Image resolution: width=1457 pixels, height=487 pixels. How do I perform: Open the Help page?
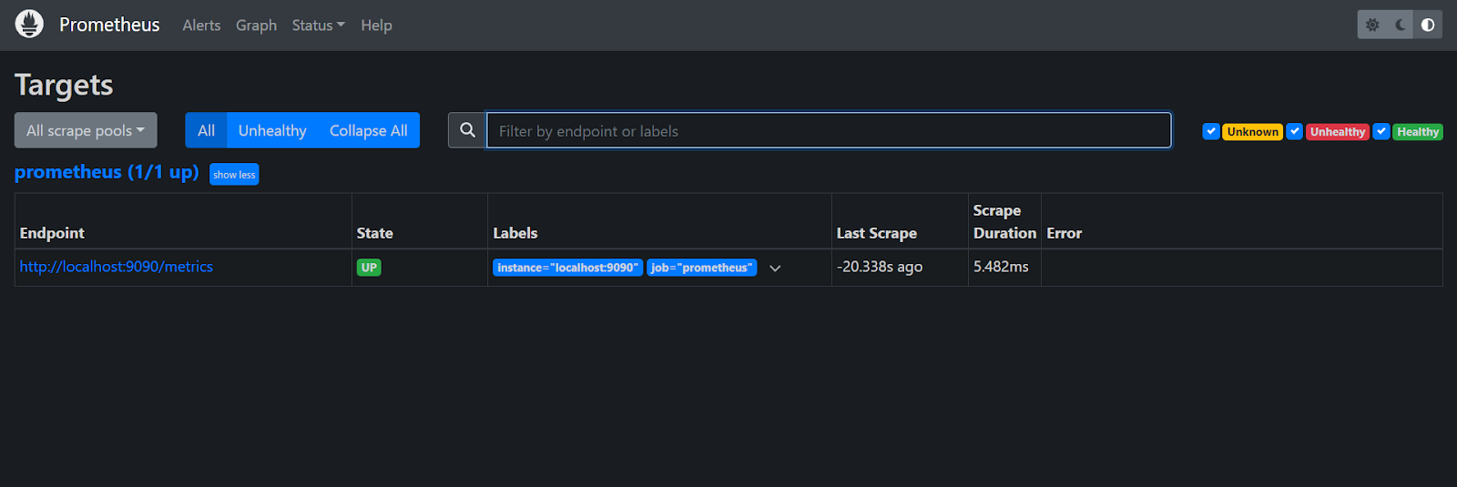tap(376, 25)
